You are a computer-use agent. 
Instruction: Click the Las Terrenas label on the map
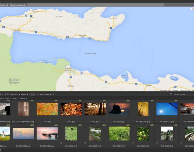36,10
